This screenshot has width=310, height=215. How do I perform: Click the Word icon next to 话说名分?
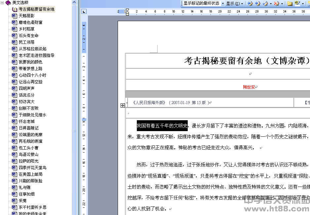click(x=15, y=95)
